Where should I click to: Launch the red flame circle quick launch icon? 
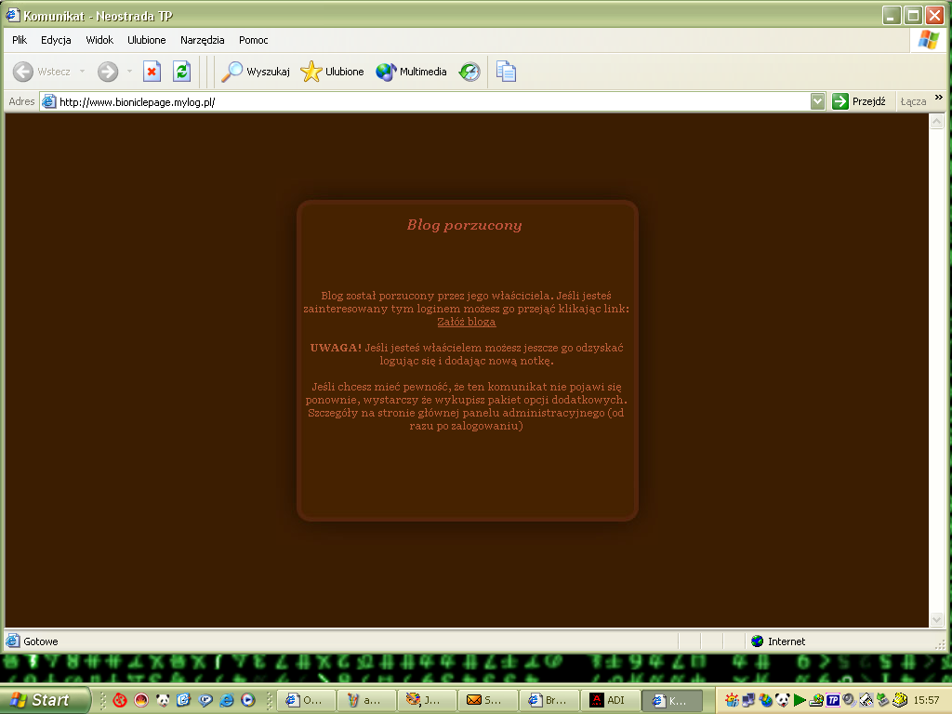pyautogui.click(x=141, y=700)
